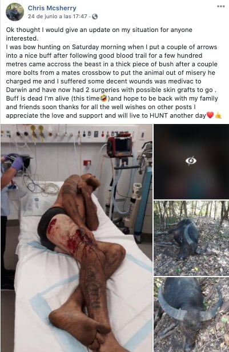229x352 pixels.
Task: Open Chris Mcsherry's profile picture avatar
Action: (15, 12)
